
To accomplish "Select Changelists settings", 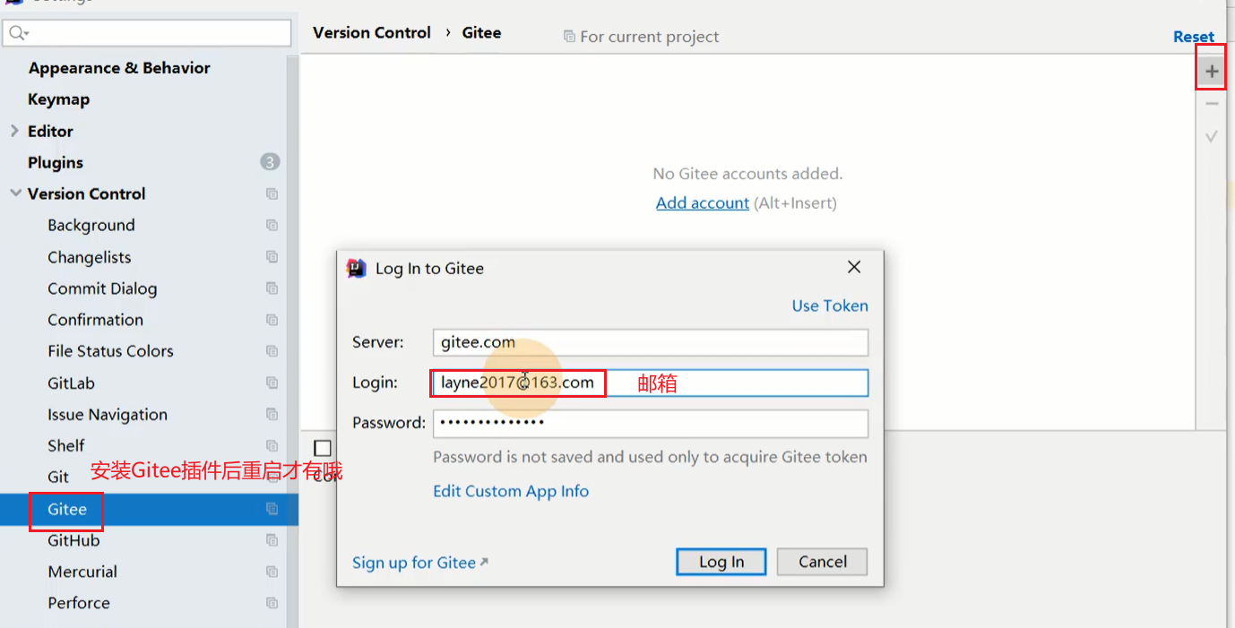I will coord(90,257).
